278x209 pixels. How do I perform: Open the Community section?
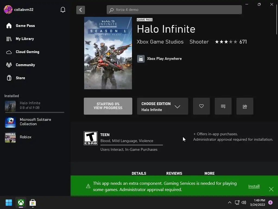coord(25,65)
